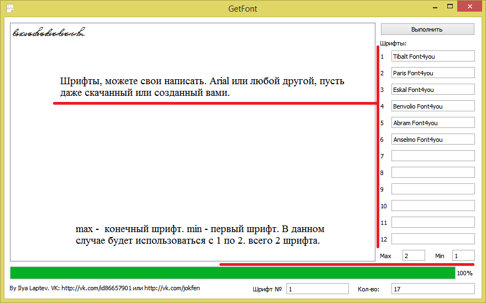Screen dimensions: 486x303
Task: Focus the Eskal Font4you font field
Action: [432, 89]
